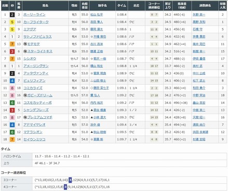Click white frame 1 badge in アメージングサン row
The image size is (228, 191).
12,66
